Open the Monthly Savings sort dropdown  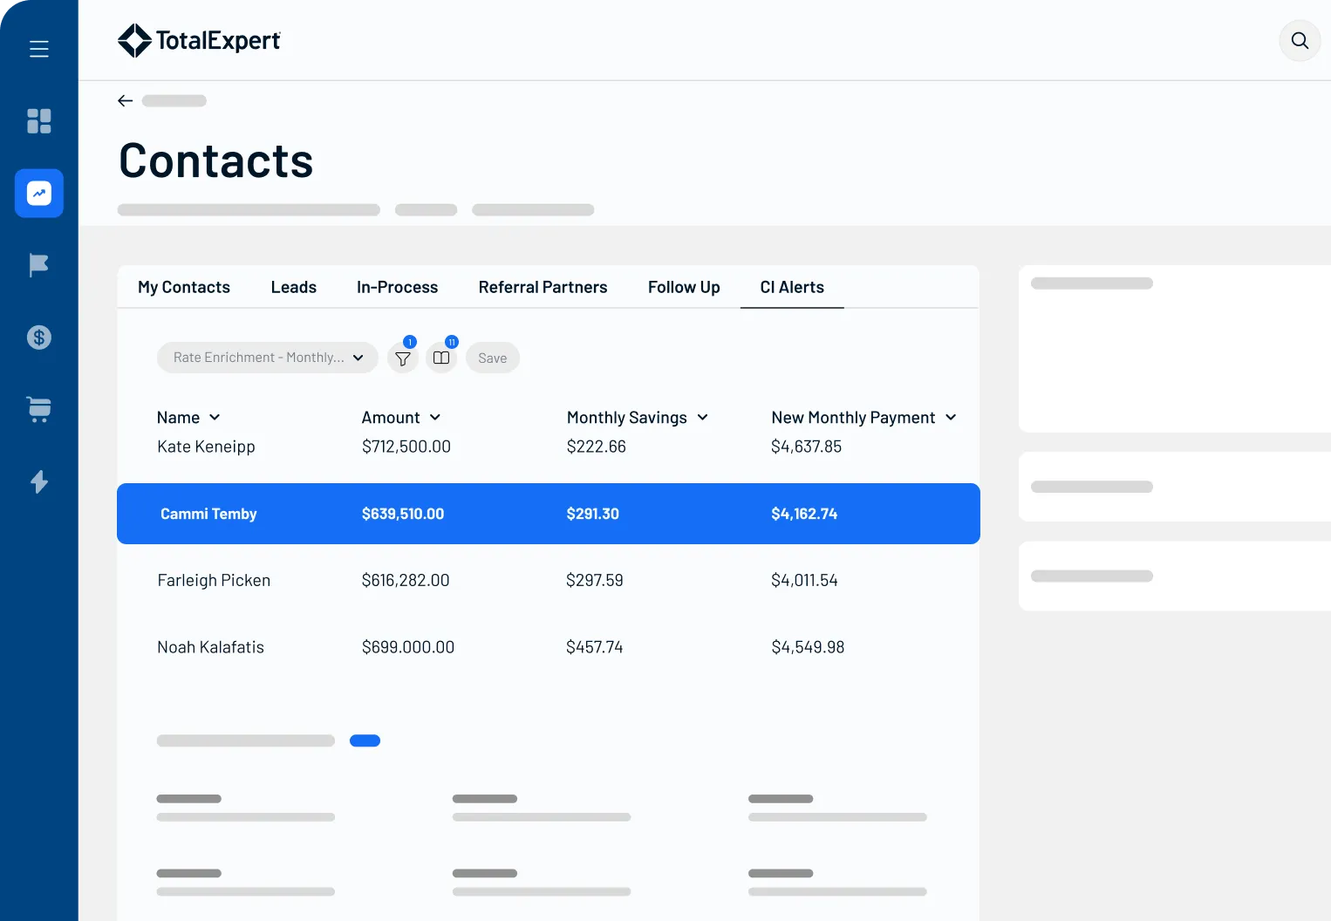tap(638, 417)
